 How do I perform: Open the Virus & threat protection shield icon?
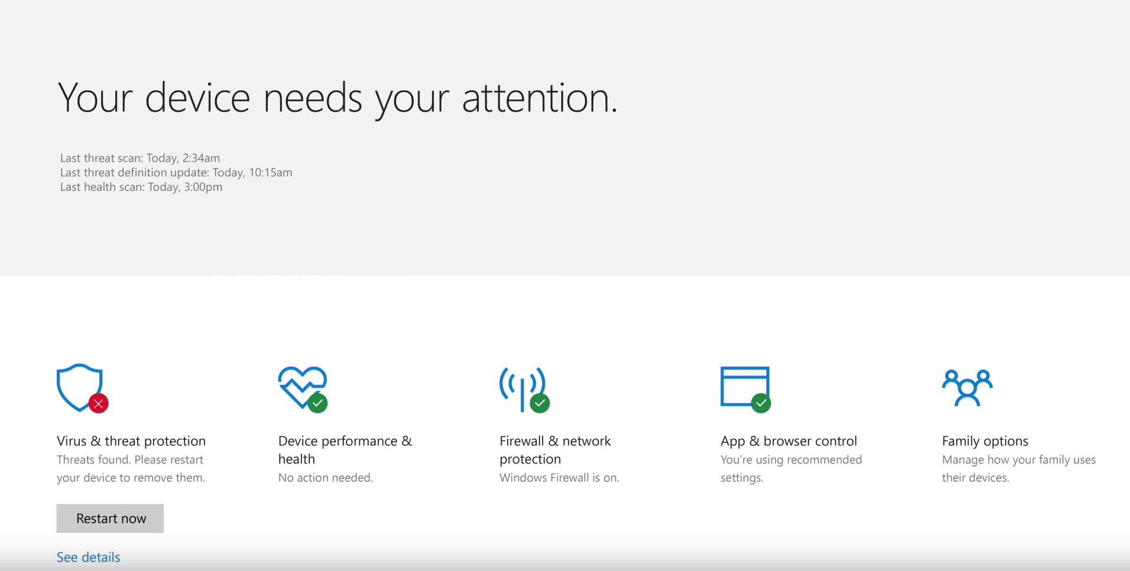(82, 388)
